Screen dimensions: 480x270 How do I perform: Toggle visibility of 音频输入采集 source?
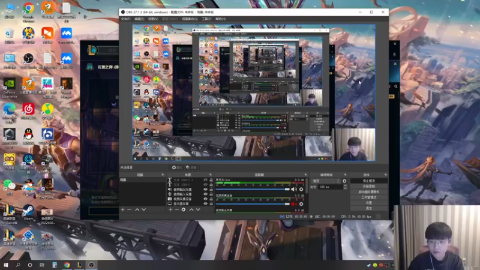[x=205, y=194]
